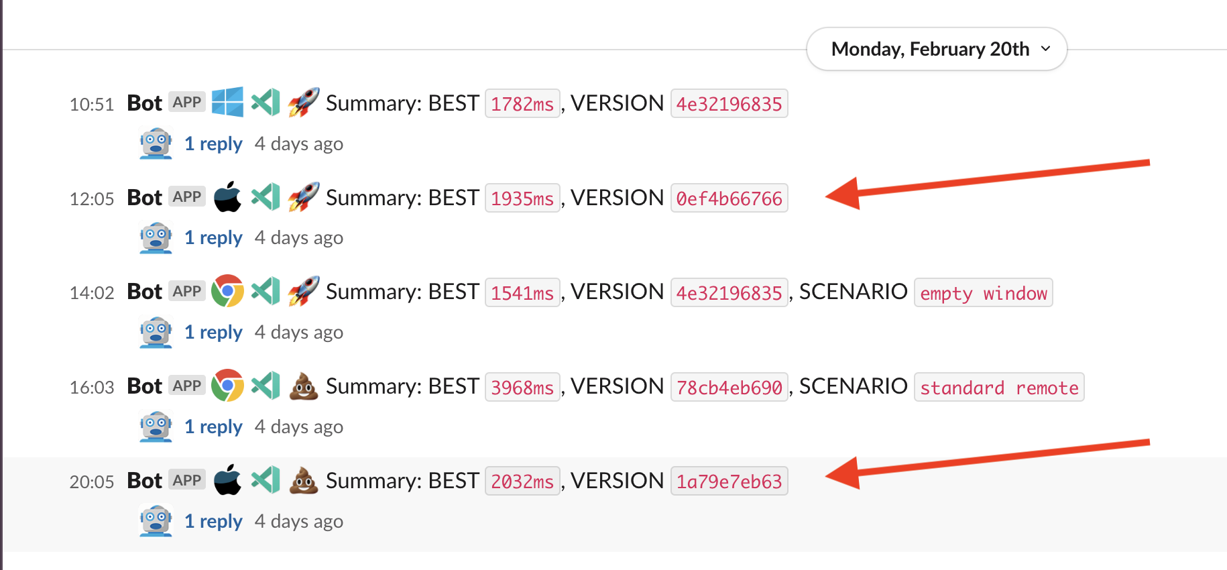This screenshot has height=570, width=1227.
Task: Open the 1 reply thread of the 20:05 message
Action: click(213, 521)
